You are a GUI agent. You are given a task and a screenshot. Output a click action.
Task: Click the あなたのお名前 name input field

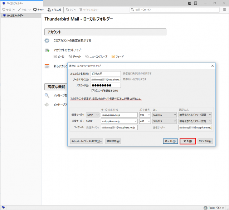(106, 74)
